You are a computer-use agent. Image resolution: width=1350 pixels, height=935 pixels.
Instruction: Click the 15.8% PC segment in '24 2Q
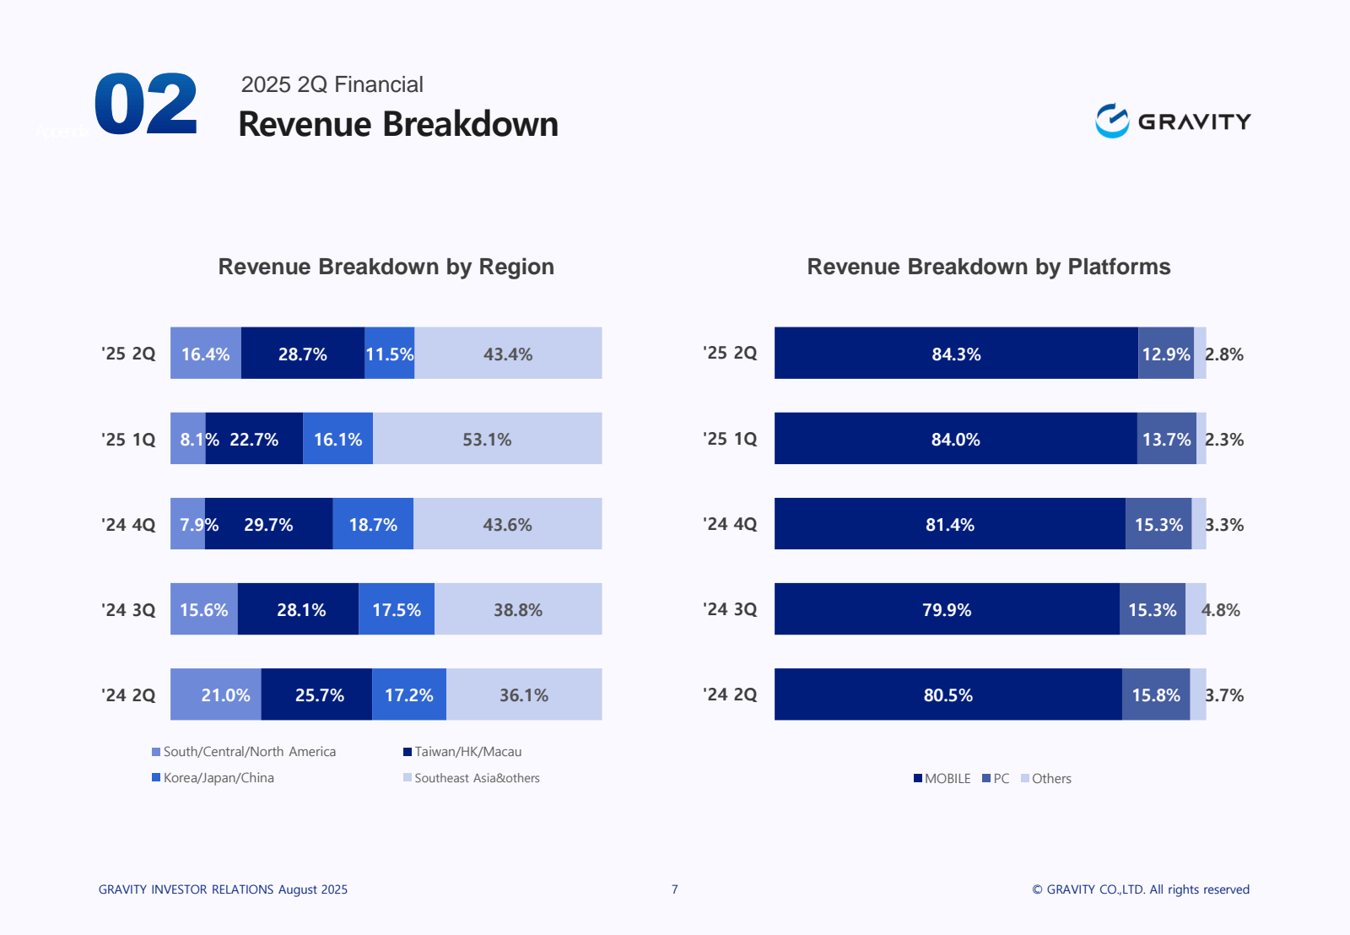point(1156,694)
